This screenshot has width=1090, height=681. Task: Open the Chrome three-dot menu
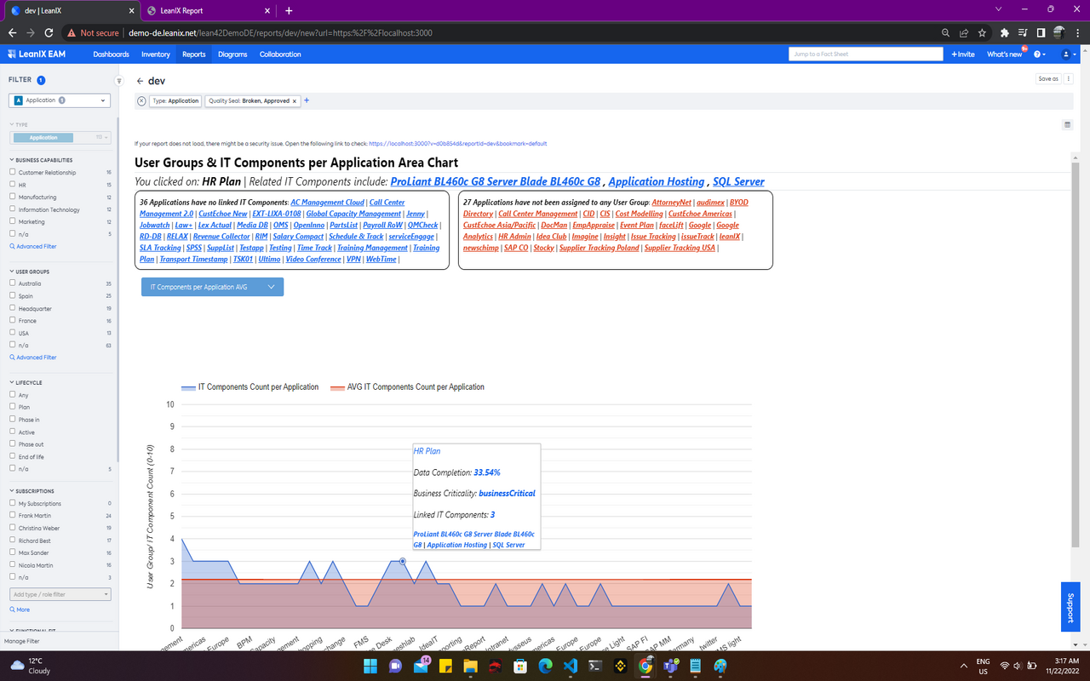[x=1077, y=32]
